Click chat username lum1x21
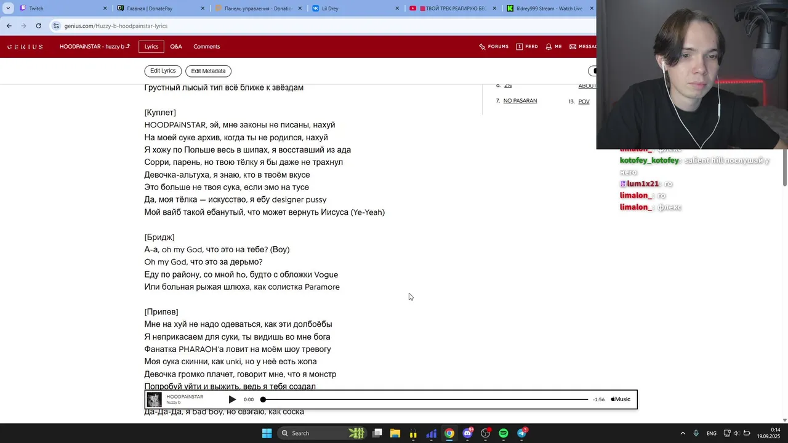Viewport: 788px width, 443px height. pos(643,184)
